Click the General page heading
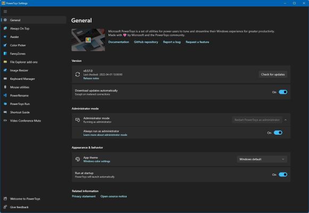The height and width of the screenshot is (213, 309). click(x=81, y=20)
